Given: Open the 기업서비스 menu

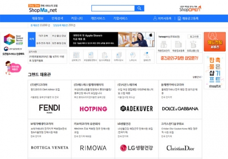Looking at the screenshot, I should pyautogui.click(x=120, y=18).
